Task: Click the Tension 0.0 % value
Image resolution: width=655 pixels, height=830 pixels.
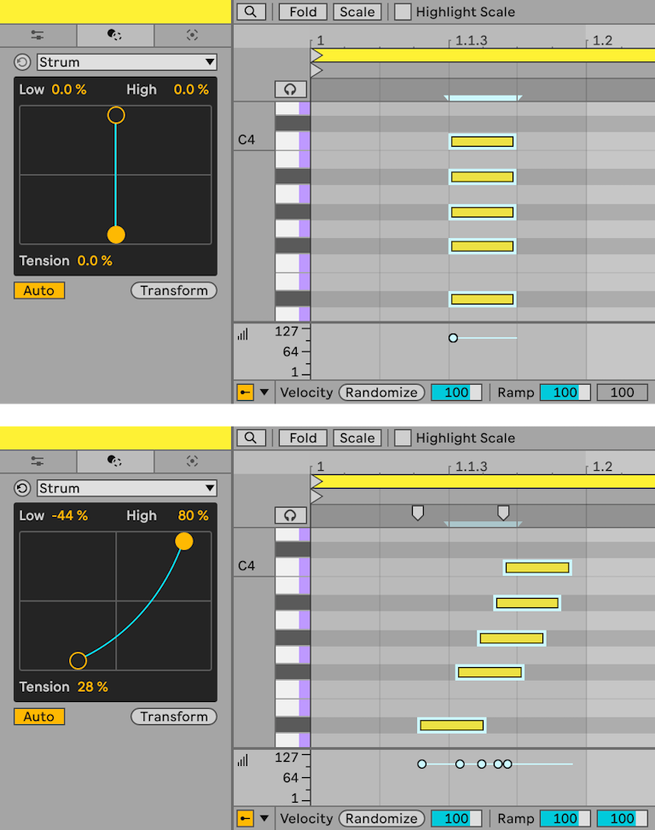Action: pos(95,261)
